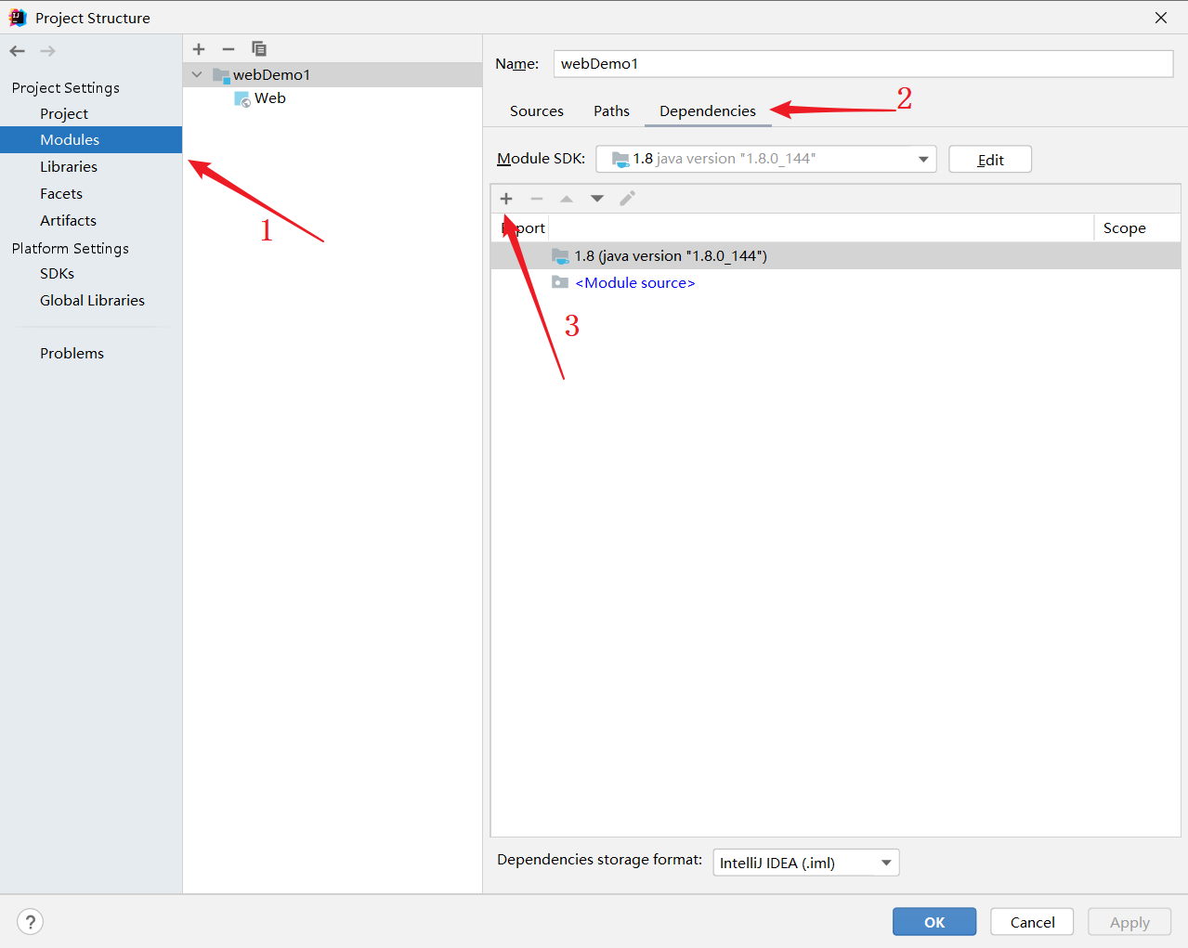Click the forward navigation arrow

pyautogui.click(x=47, y=51)
